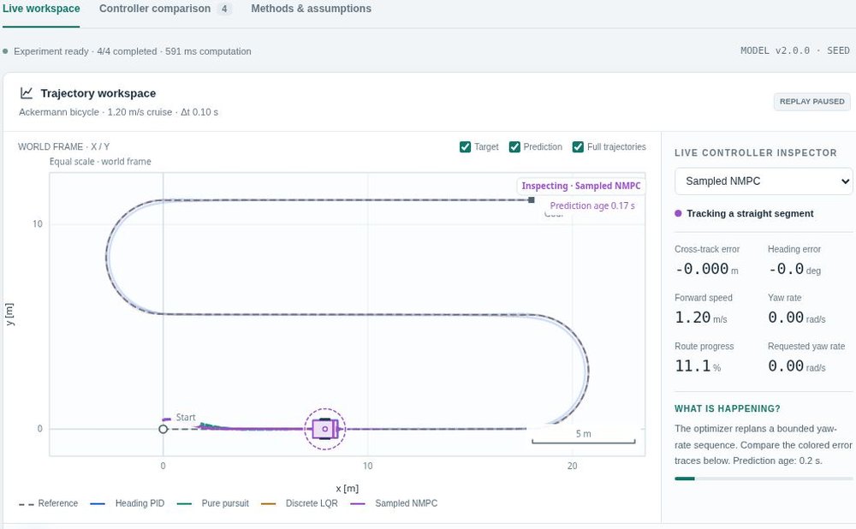This screenshot has height=529, width=856.
Task: Click the Prediction age 0.17 s label
Action: pyautogui.click(x=592, y=205)
